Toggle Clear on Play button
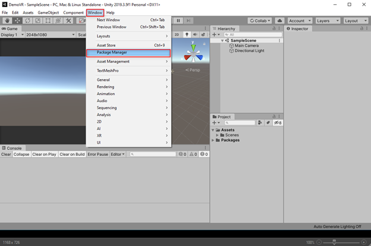371x246 pixels. (44, 154)
